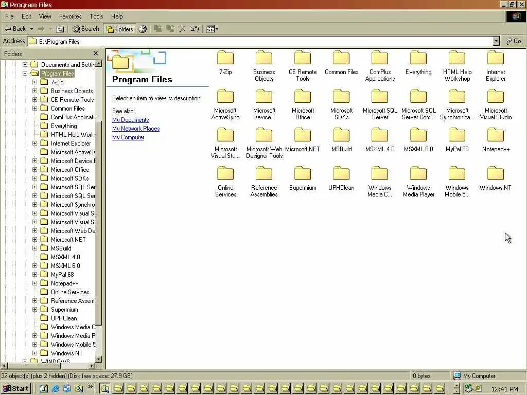Viewport: 527px width, 395px height.
Task: Collapse Program Files in the folder tree
Action: [x=25, y=73]
